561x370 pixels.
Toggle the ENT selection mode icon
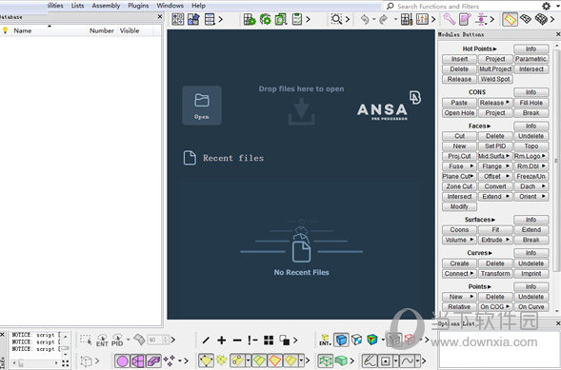click(x=102, y=340)
